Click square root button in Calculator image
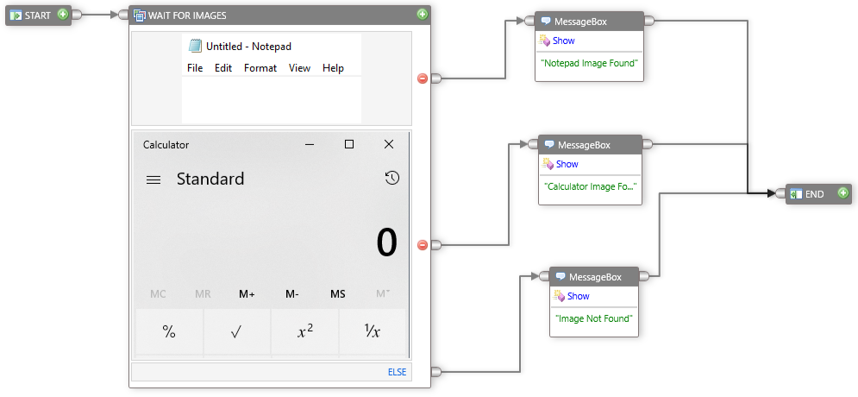Image resolution: width=858 pixels, height=397 pixels. pyautogui.click(x=236, y=331)
